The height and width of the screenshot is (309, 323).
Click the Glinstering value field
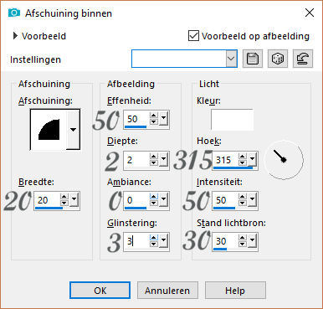tap(136, 241)
